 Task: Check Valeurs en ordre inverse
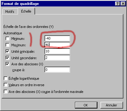(5, 85)
